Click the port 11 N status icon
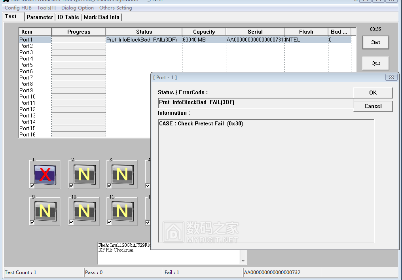The image size is (402, 280). click(123, 212)
